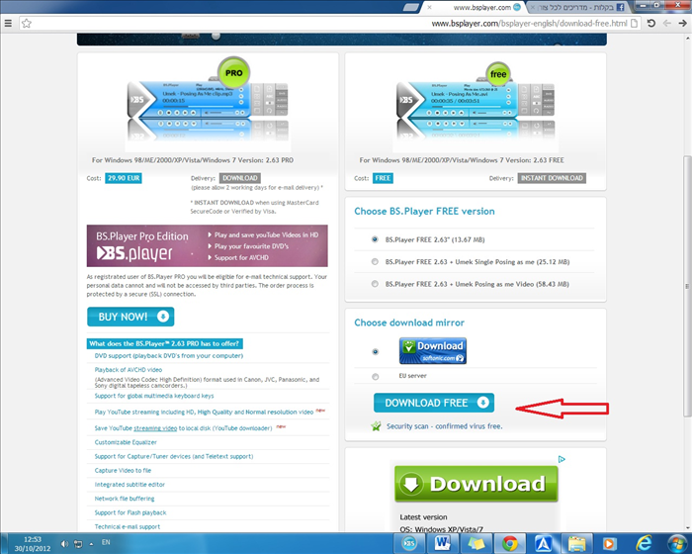
Task: Click the BUY NOW! button
Action: pyautogui.click(x=130, y=317)
